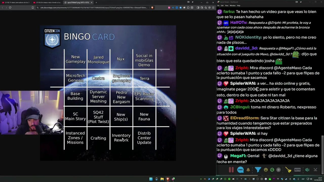
Task: Jump to bottom with the down-arrow icon
Action: click(315, 170)
